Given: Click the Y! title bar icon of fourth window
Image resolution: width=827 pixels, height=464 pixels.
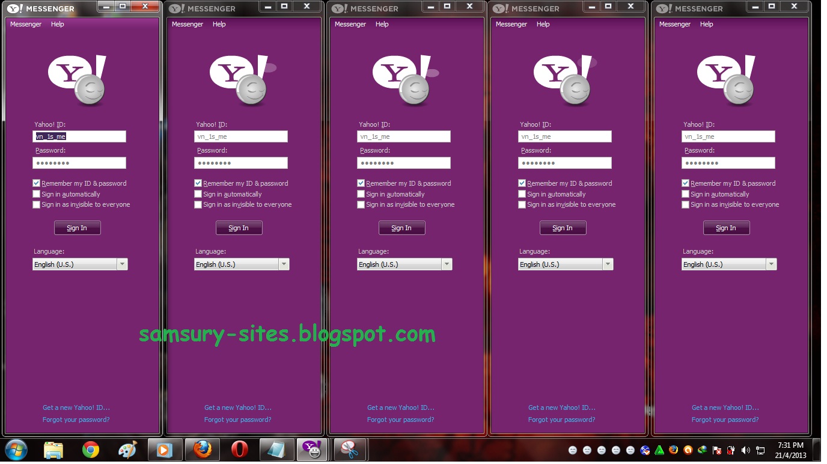Looking at the screenshot, I should point(501,8).
